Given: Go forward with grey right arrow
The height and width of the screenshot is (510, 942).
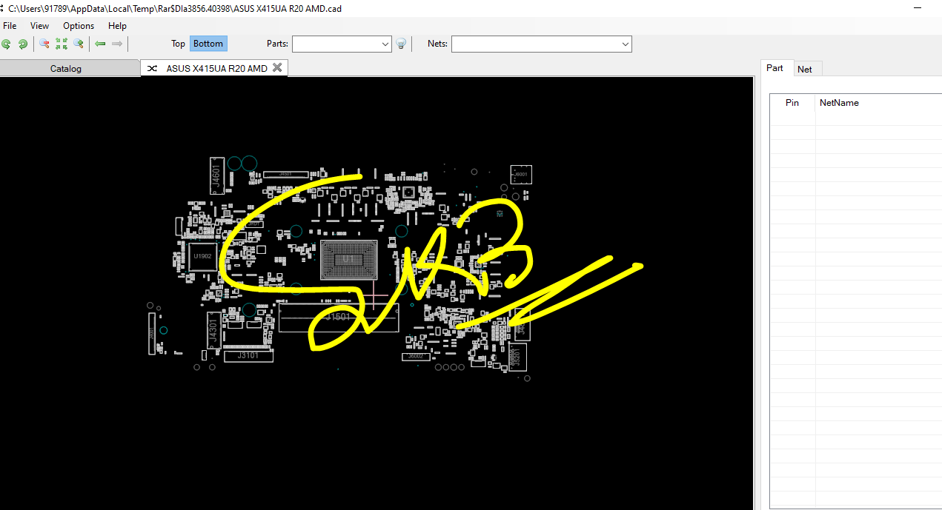Looking at the screenshot, I should 117,44.
